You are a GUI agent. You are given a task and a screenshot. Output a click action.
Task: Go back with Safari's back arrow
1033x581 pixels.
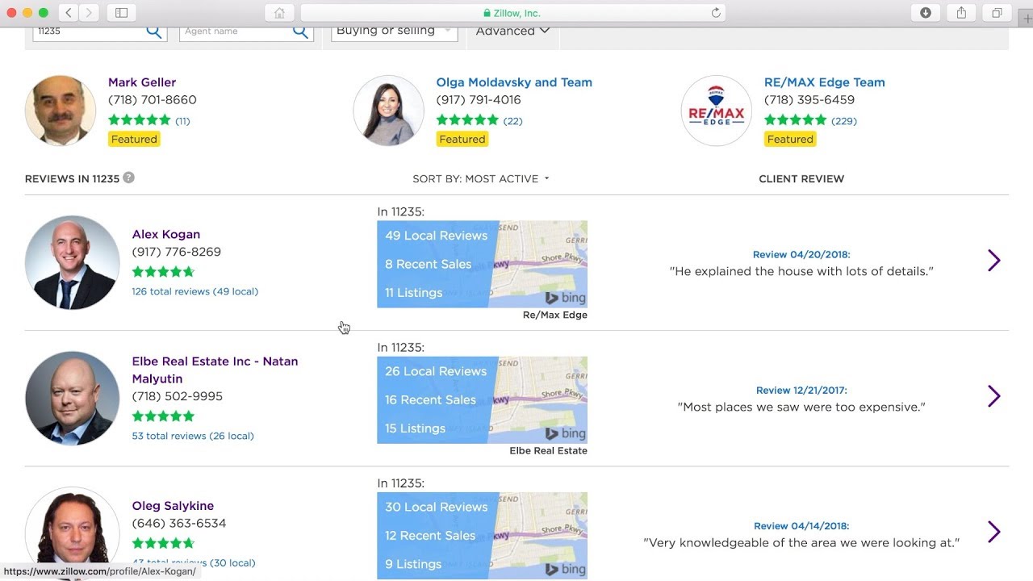[x=69, y=13]
